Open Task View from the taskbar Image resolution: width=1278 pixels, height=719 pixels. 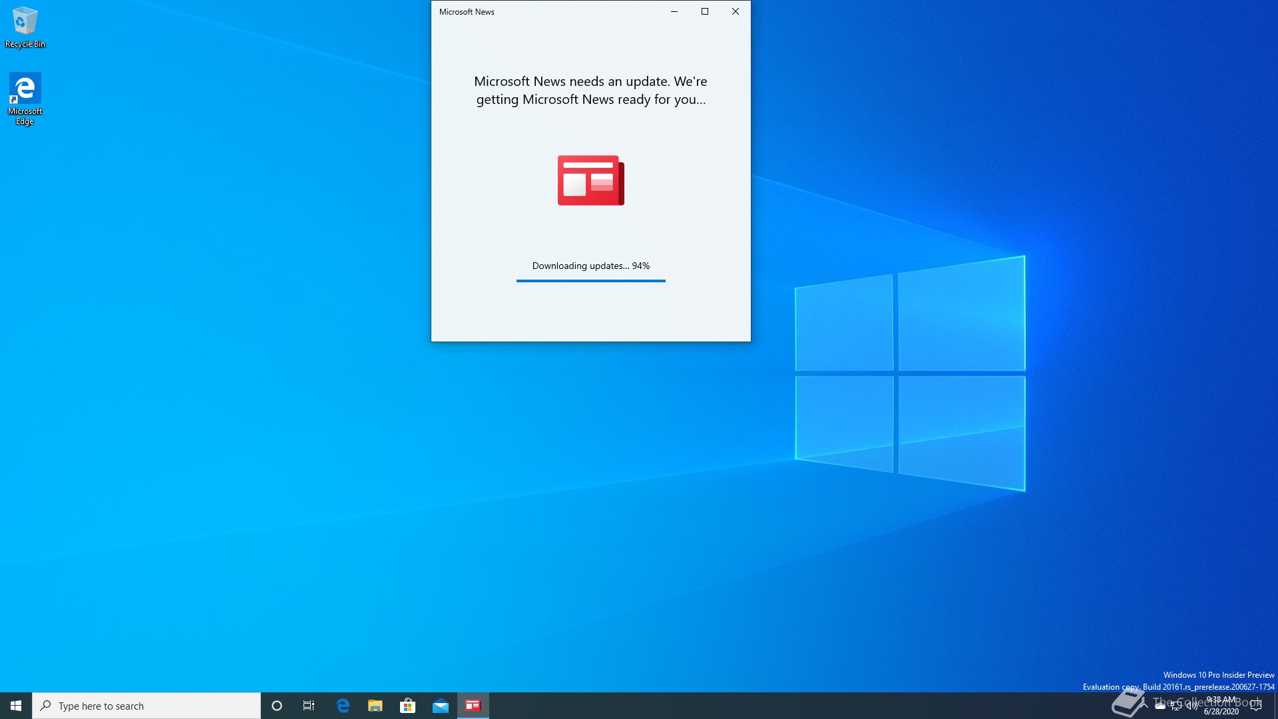(x=309, y=706)
